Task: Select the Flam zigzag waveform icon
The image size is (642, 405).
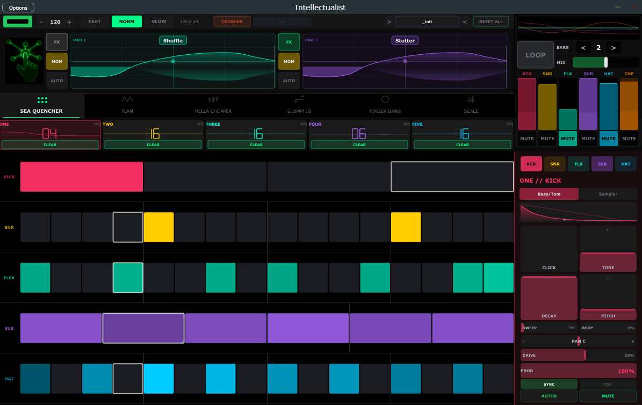Action: [127, 99]
